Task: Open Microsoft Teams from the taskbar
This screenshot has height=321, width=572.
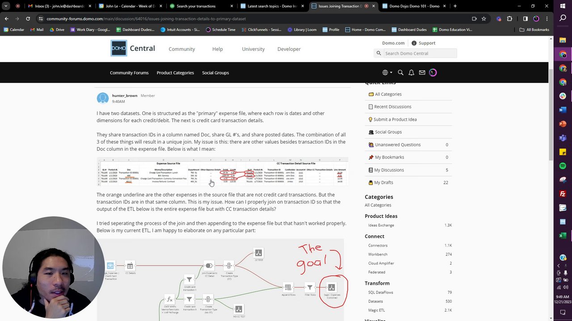Action: 563,138
